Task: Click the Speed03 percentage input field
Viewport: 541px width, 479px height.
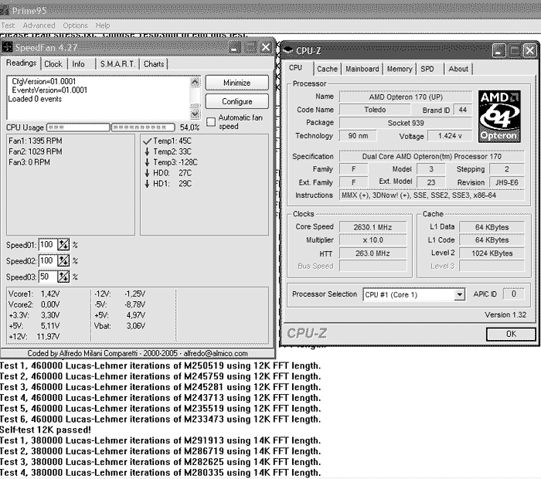Action: pyautogui.click(x=47, y=277)
